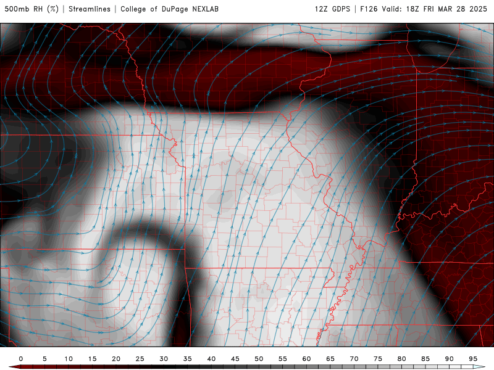Image resolution: width=494 pixels, height=370 pixels.
Task: Click the "500mb RH (%)" title text
Action: [x=31, y=9]
